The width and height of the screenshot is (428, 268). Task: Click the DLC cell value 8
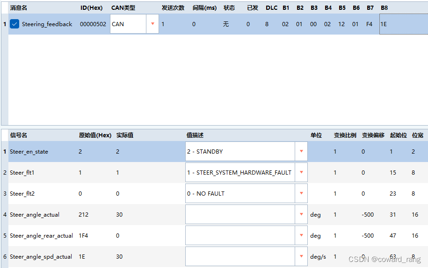click(x=267, y=24)
